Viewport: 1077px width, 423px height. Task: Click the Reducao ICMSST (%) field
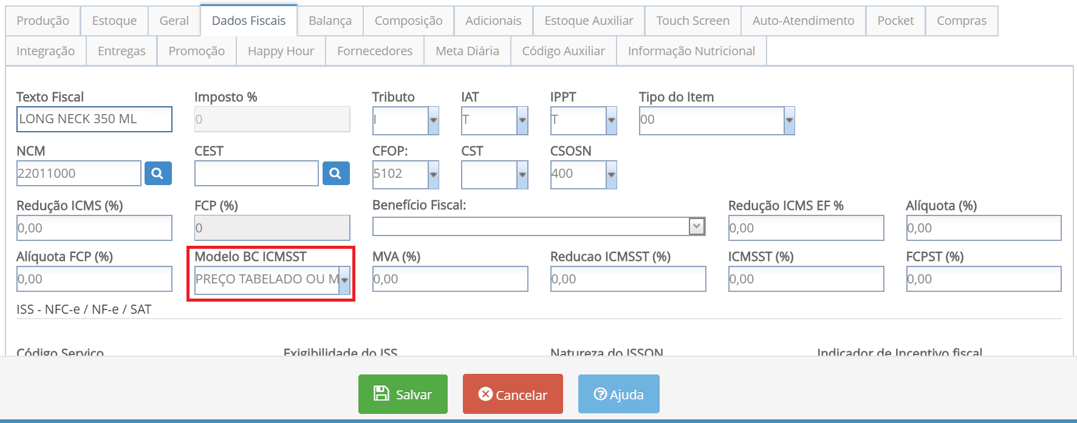click(628, 279)
